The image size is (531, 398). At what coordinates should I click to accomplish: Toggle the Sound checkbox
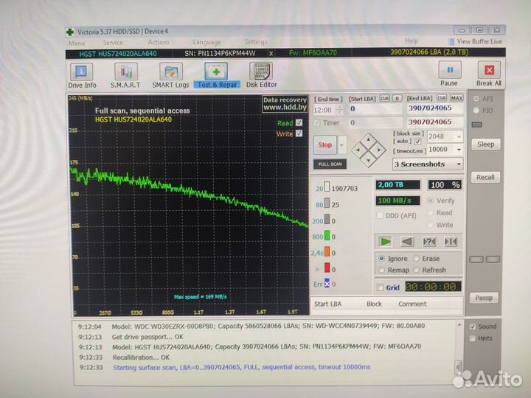[x=473, y=327]
